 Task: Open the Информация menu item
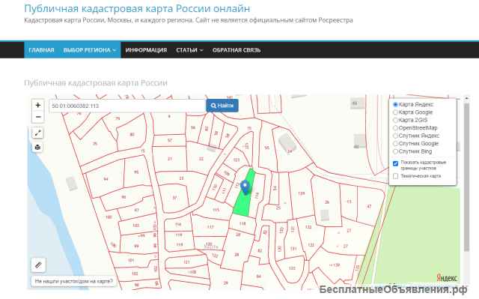coord(146,50)
